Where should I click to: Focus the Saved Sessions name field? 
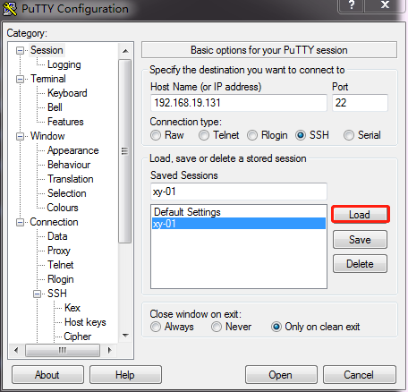(239, 192)
